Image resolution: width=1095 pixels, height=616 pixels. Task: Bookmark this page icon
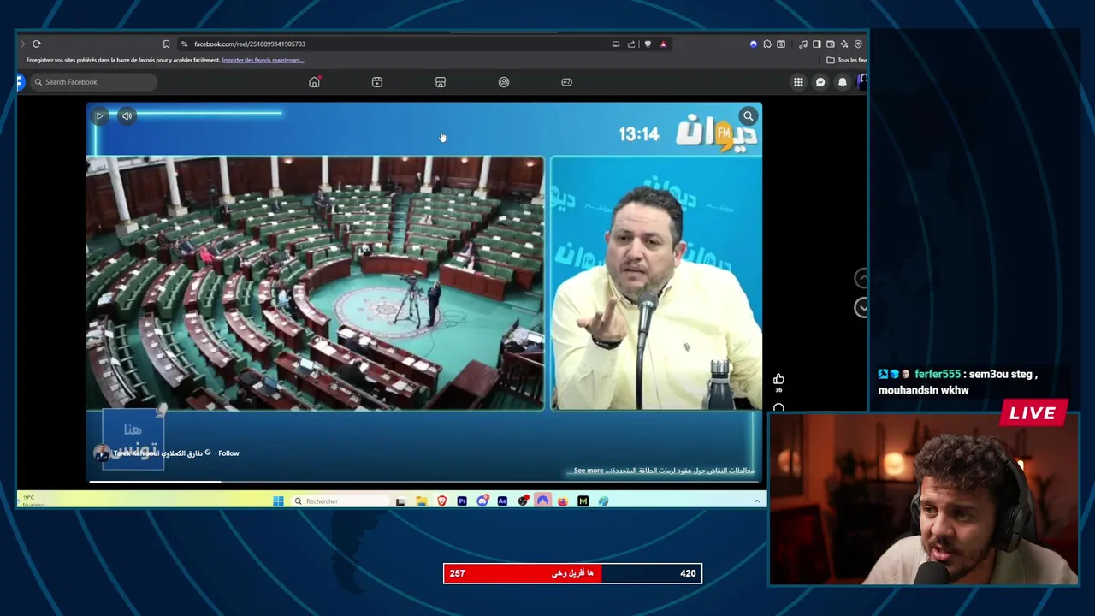pyautogui.click(x=166, y=44)
